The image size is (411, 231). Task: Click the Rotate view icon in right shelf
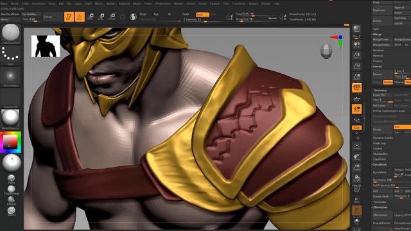357,178
